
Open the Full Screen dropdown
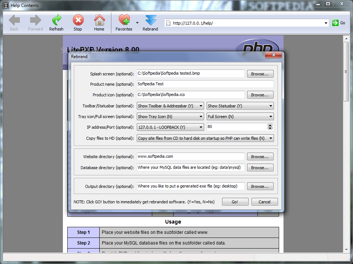click(240, 117)
